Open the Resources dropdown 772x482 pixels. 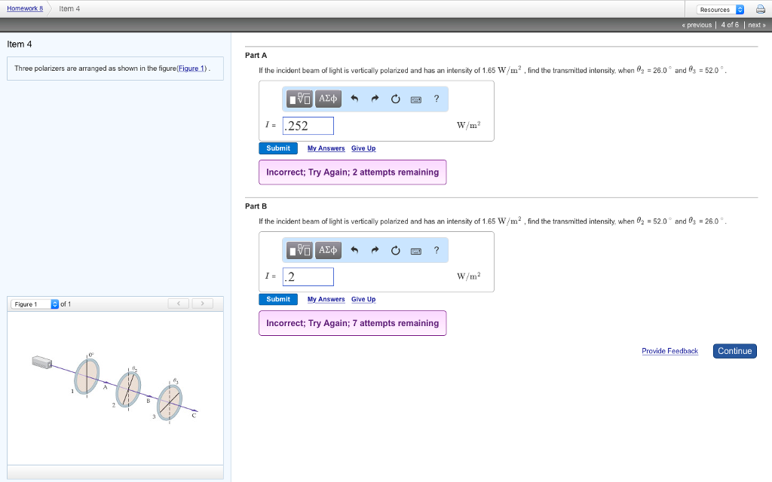pos(720,9)
